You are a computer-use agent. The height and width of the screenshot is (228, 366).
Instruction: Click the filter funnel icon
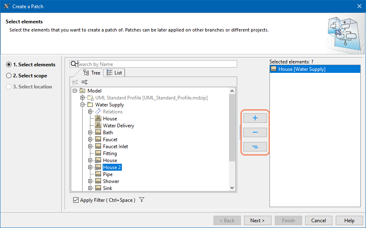[x=142, y=200]
